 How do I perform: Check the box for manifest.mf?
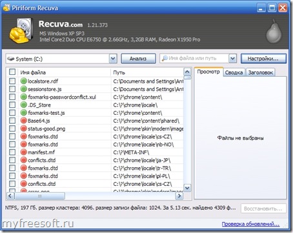pos(12,152)
